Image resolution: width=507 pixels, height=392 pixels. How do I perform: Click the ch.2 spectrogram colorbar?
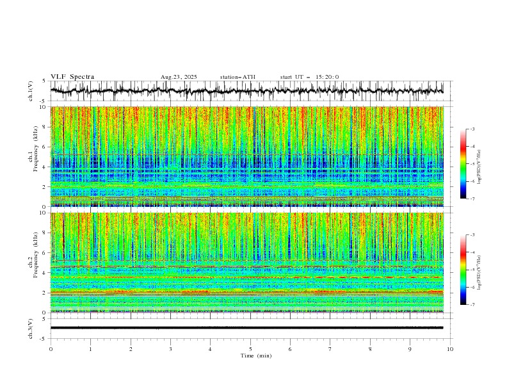tap(463, 270)
